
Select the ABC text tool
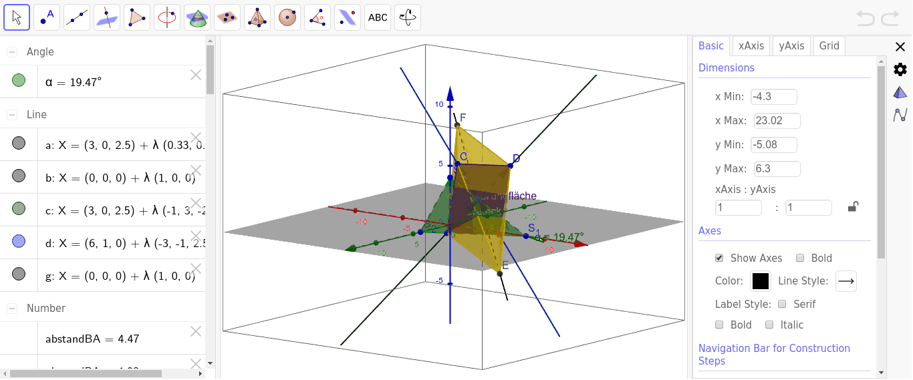click(x=378, y=17)
